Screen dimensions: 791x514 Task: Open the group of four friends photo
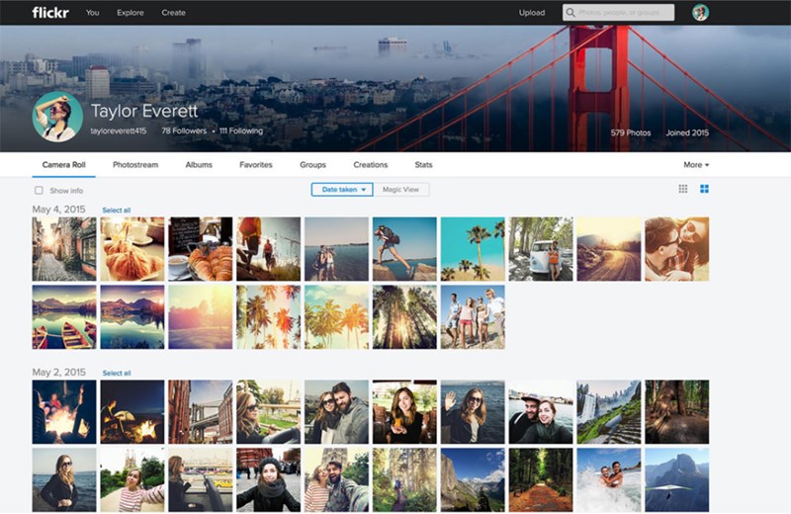click(473, 317)
